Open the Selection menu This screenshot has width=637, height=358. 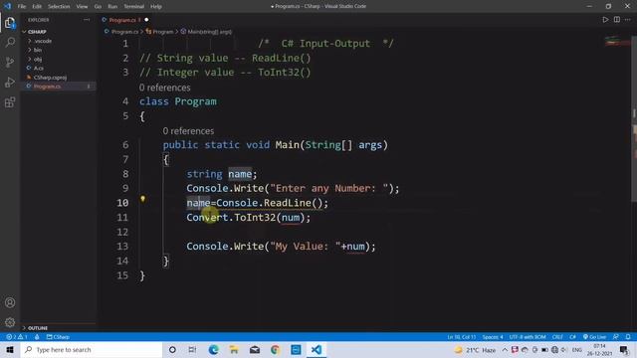pos(59,7)
